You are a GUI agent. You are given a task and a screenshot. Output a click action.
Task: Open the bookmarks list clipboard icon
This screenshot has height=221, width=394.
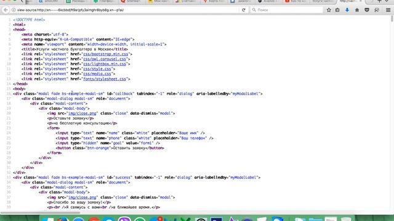[x=337, y=10]
